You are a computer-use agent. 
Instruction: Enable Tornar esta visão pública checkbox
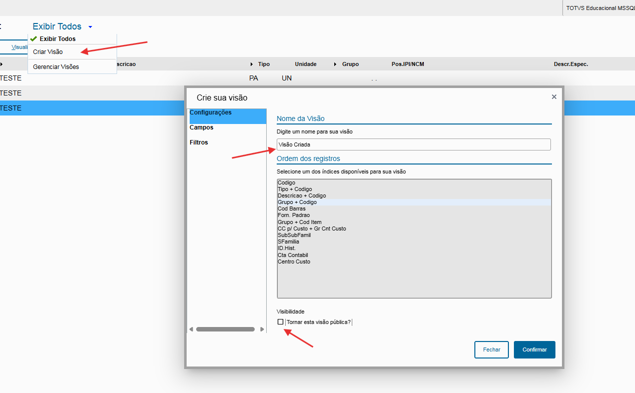pos(281,322)
